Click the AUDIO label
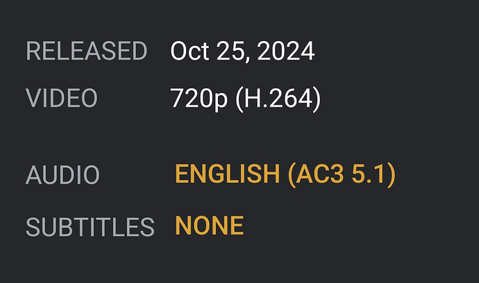 point(62,175)
